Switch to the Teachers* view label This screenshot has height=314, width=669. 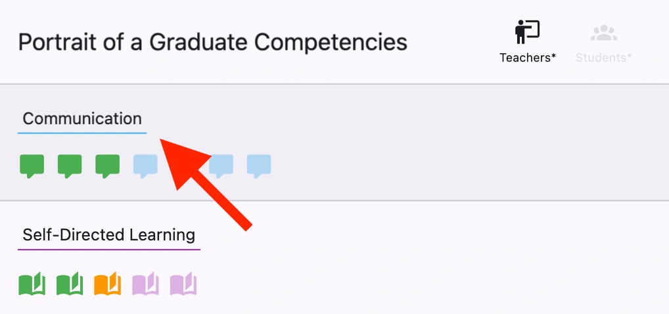point(528,58)
